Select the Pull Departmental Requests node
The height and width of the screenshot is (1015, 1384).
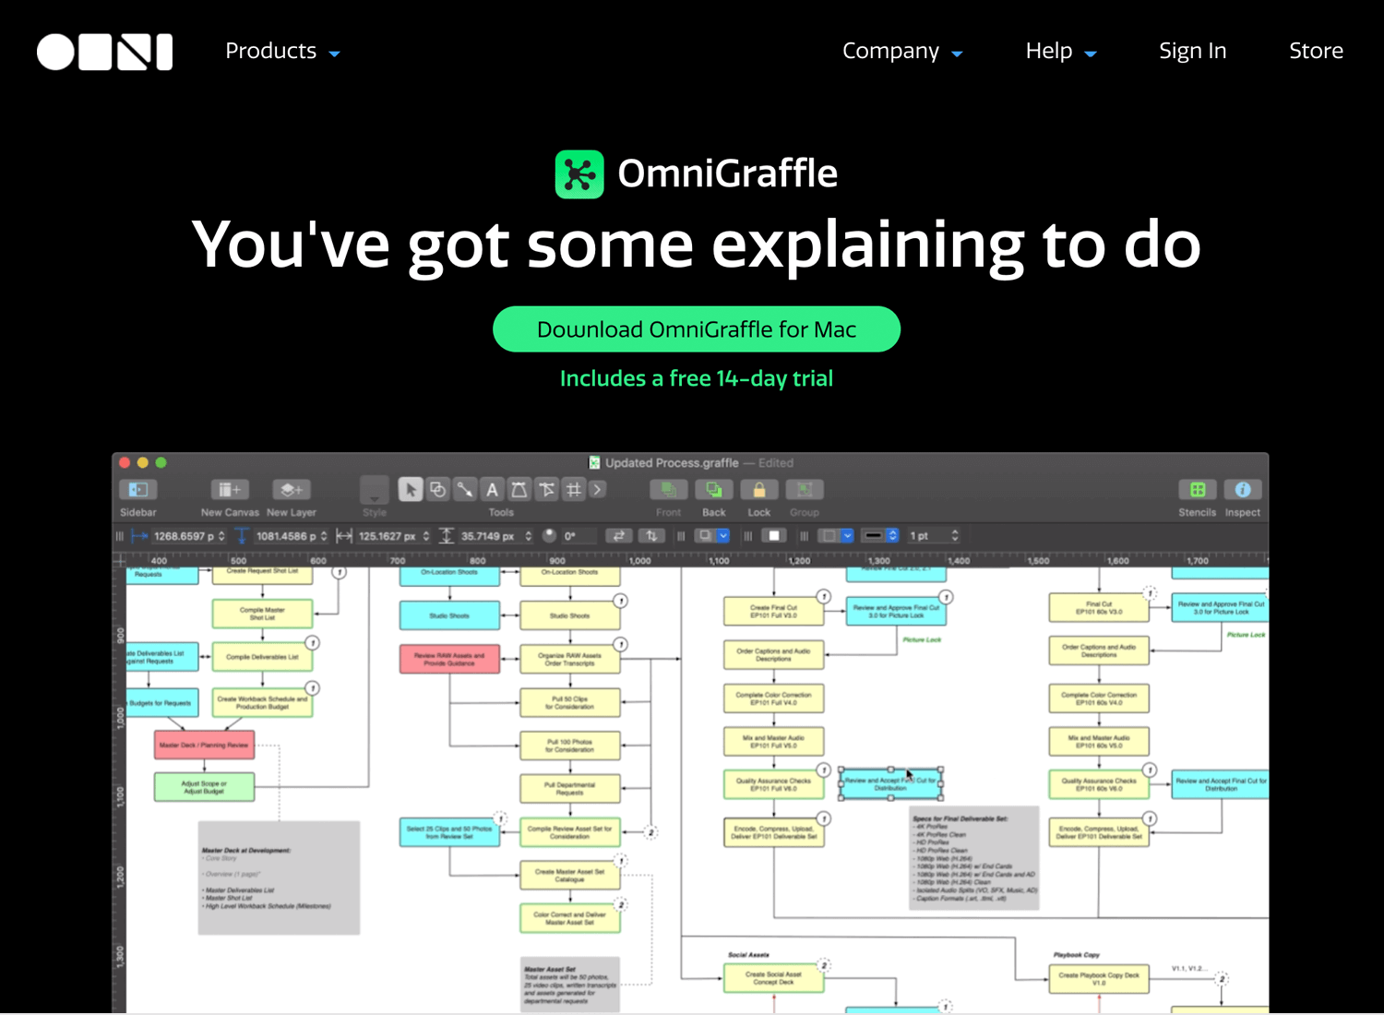(570, 788)
